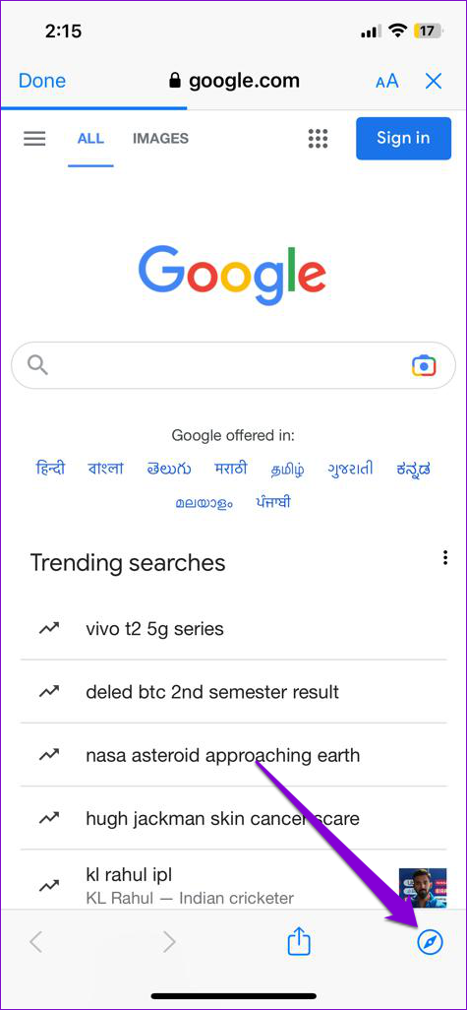Tap the magnifier search icon
Viewport: 467px width, 1010px height.
click(38, 365)
